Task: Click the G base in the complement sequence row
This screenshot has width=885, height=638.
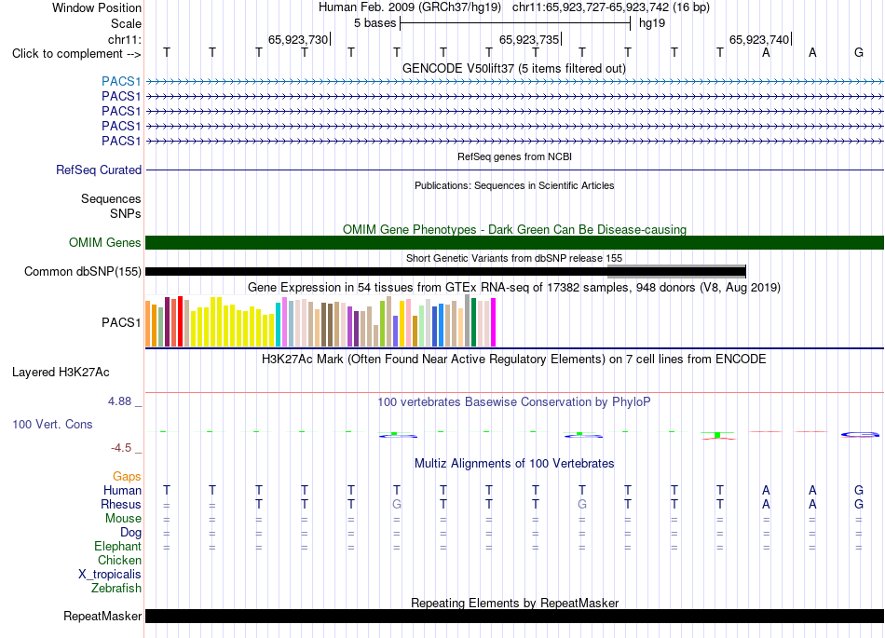Action: [x=859, y=52]
